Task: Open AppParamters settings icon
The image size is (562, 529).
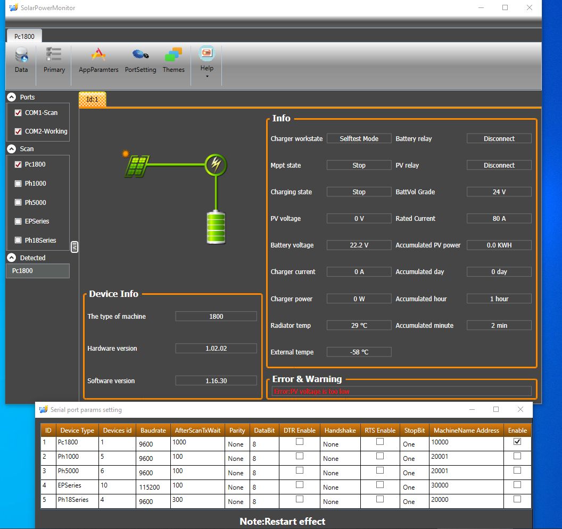Action: point(98,55)
